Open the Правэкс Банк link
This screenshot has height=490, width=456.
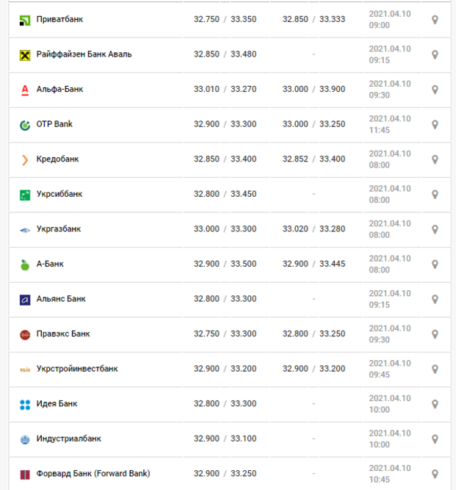tap(63, 334)
